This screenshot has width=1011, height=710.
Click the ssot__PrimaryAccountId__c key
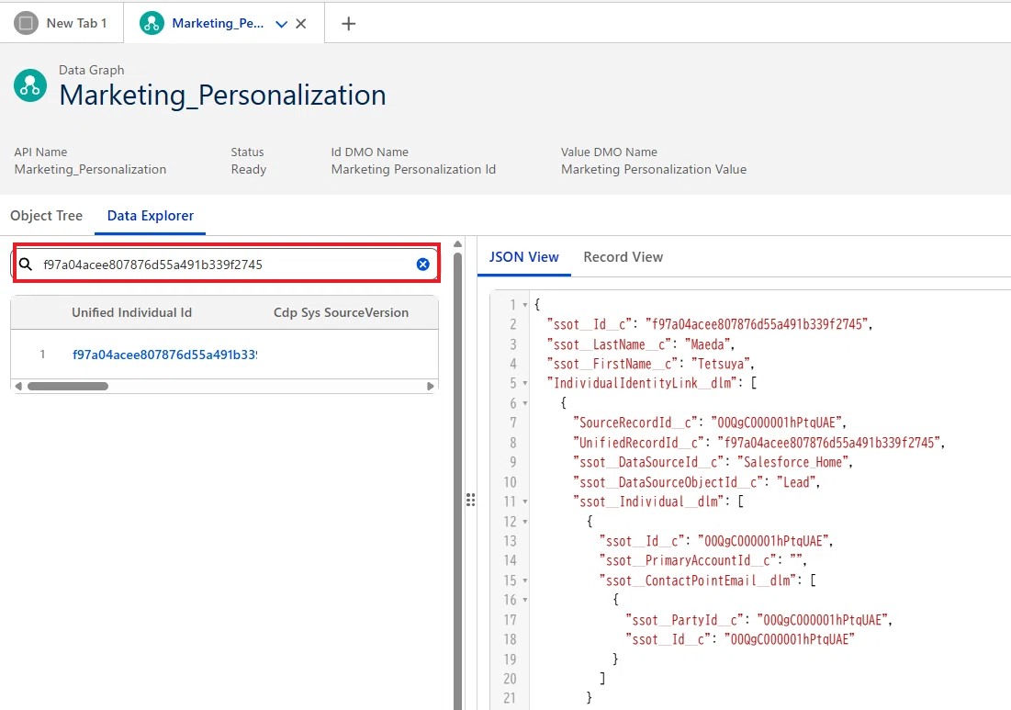tap(688, 560)
